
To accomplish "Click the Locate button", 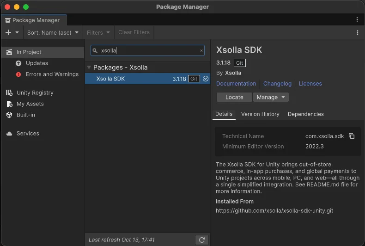I will 234,97.
